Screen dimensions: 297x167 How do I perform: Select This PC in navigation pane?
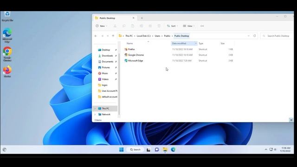pos(105,109)
